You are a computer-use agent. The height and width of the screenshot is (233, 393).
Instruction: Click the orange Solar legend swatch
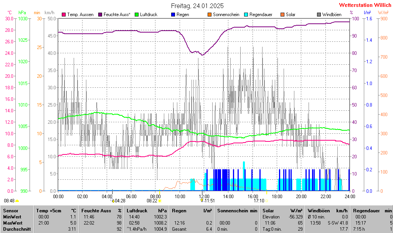(282, 15)
